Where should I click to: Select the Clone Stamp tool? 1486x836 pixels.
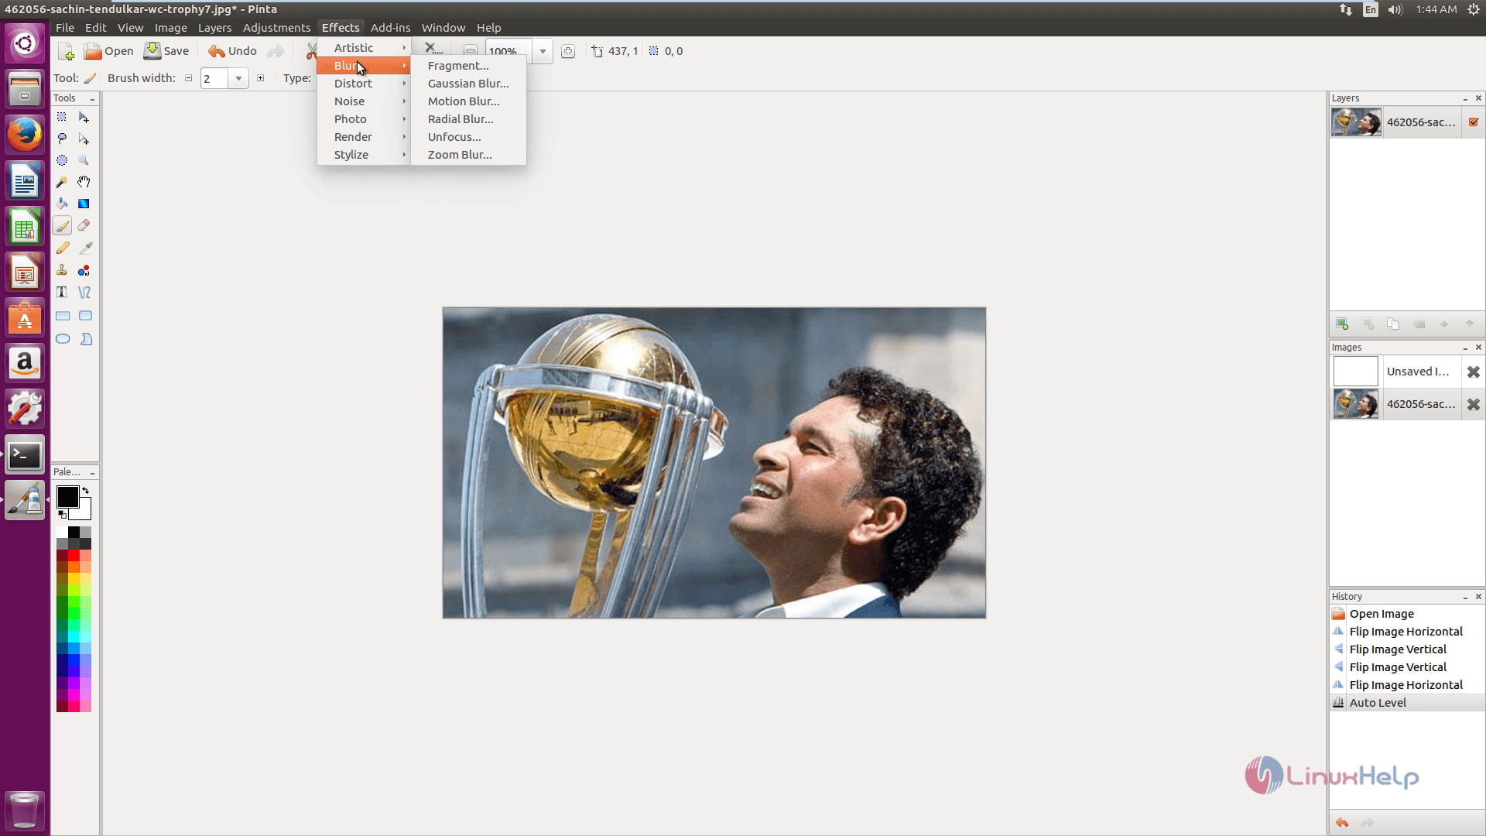coord(62,270)
